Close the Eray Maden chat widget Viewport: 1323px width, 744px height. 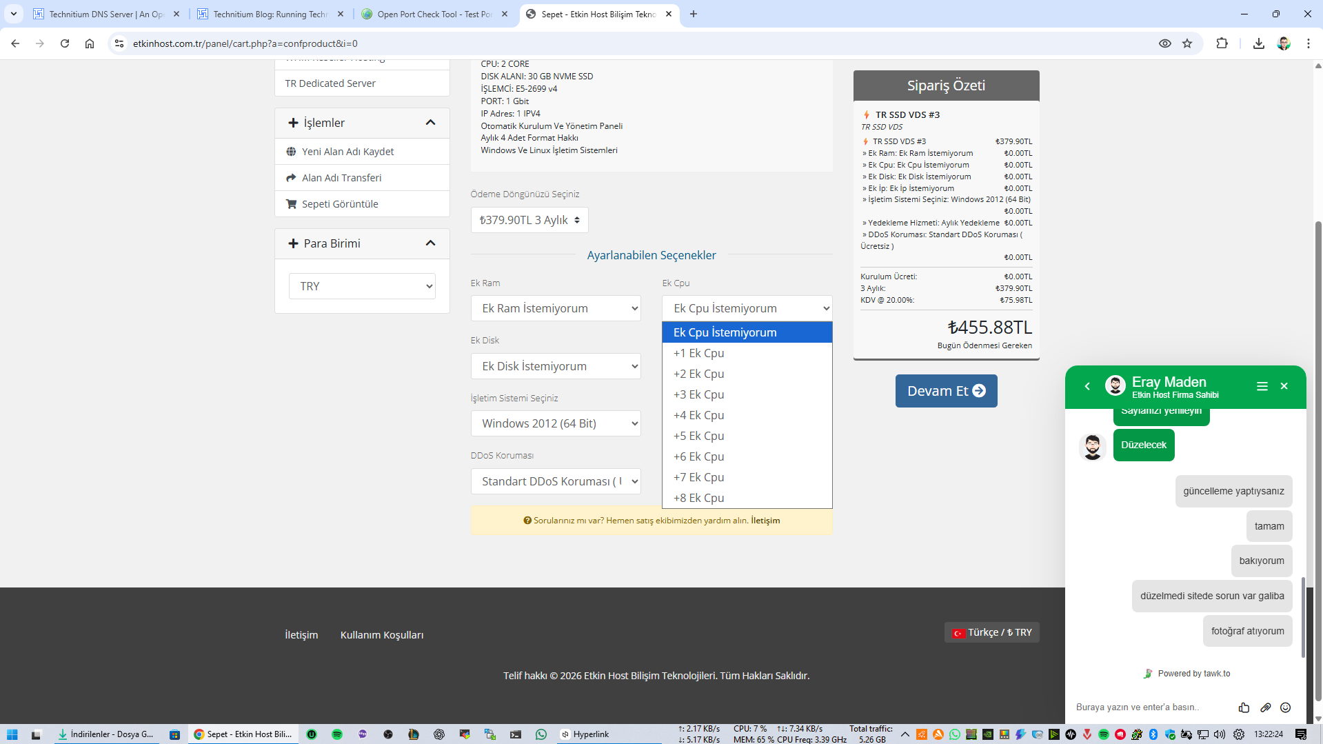tap(1284, 386)
